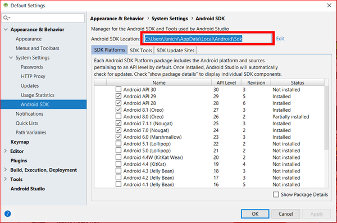Select Keymap in settings tree
The height and width of the screenshot is (223, 337).
20,142
